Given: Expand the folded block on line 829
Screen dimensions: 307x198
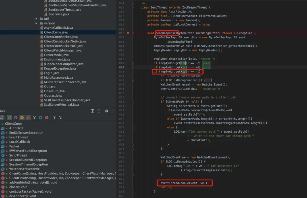Looking at the screenshot, I should [133, 68].
